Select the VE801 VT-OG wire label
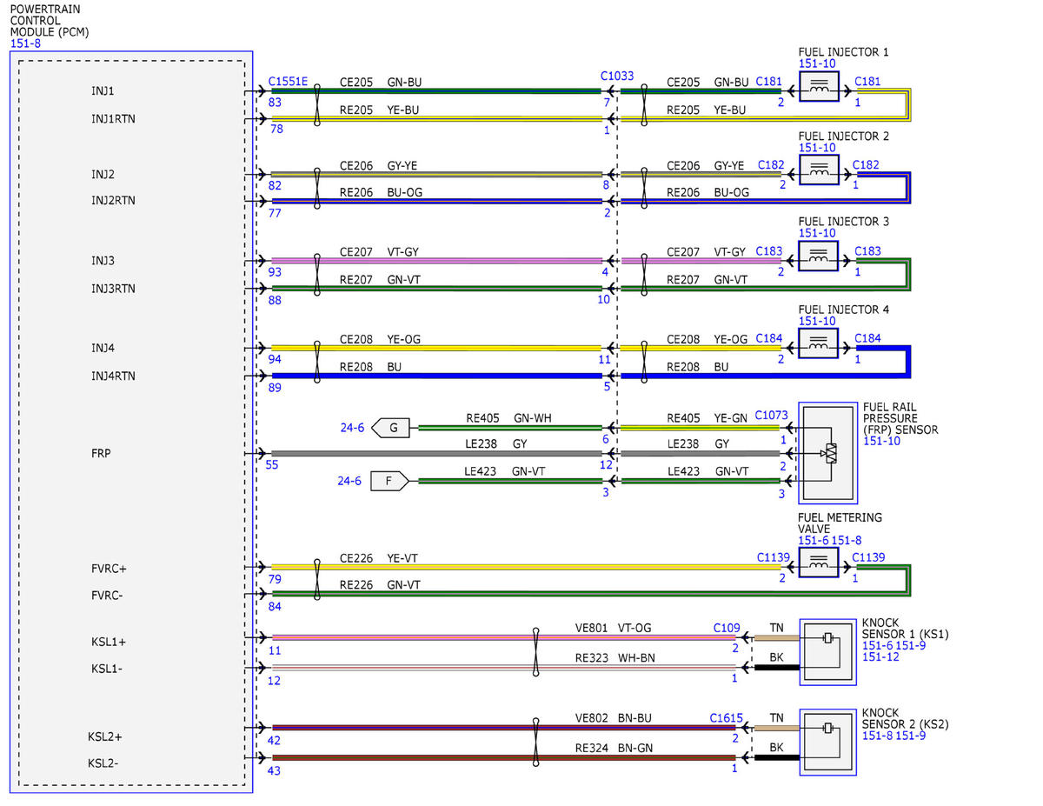 [x=613, y=627]
